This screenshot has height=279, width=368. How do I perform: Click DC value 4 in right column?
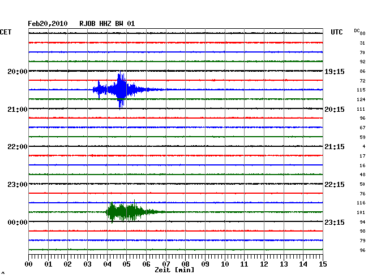[364, 146]
